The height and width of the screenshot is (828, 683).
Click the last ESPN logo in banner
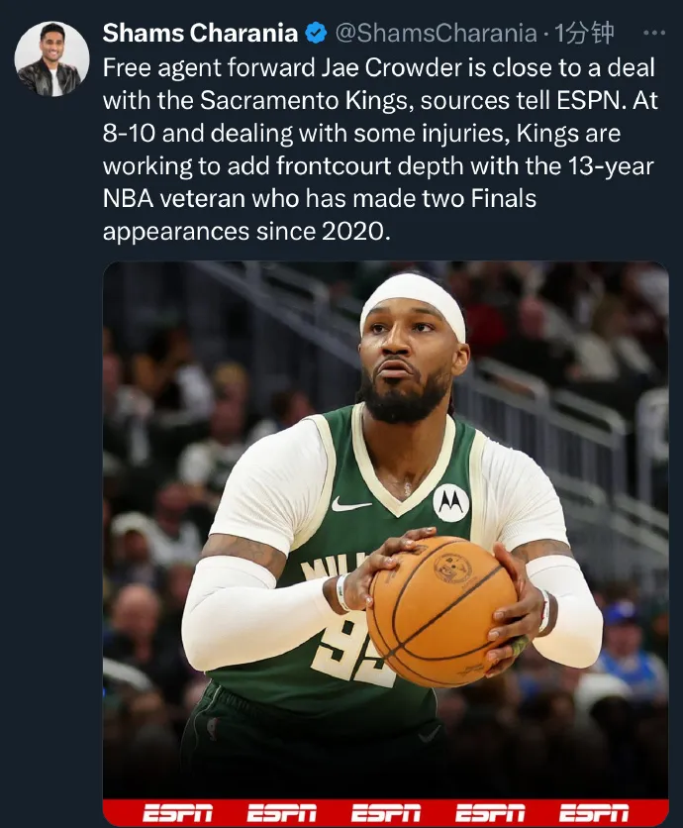pos(594,813)
